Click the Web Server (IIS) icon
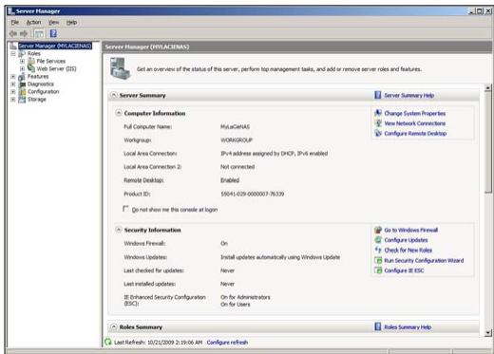The image size is (494, 354). pyautogui.click(x=31, y=68)
